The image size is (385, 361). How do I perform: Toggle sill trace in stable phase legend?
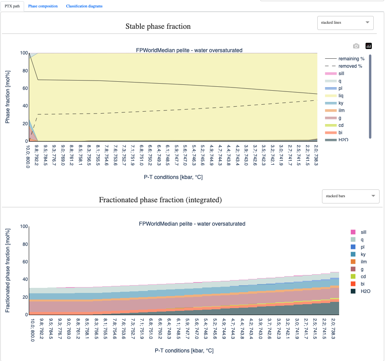[334, 74]
